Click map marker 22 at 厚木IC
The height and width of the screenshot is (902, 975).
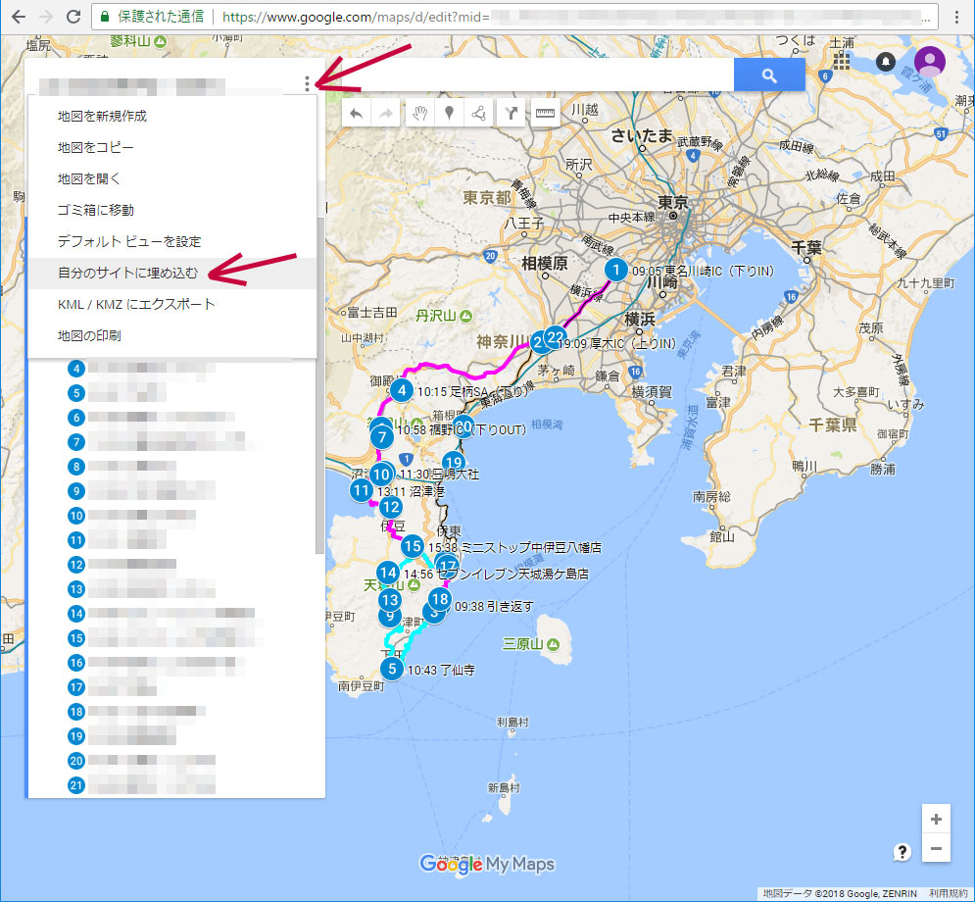click(556, 338)
